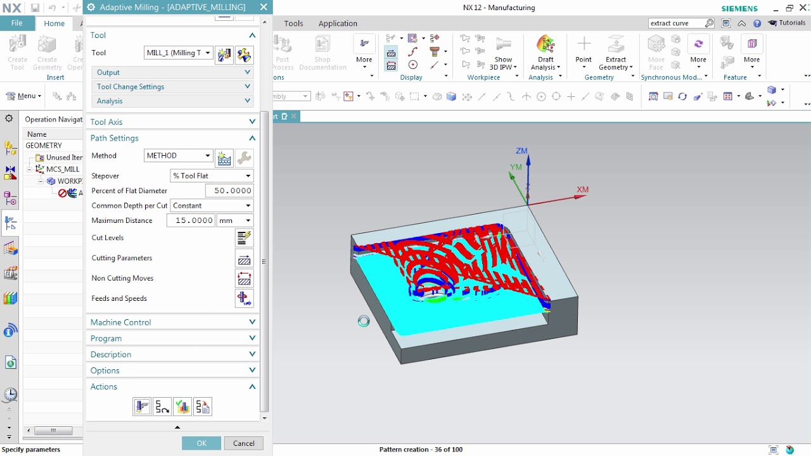Click the Create New method icon beside METHOD

tap(224, 157)
